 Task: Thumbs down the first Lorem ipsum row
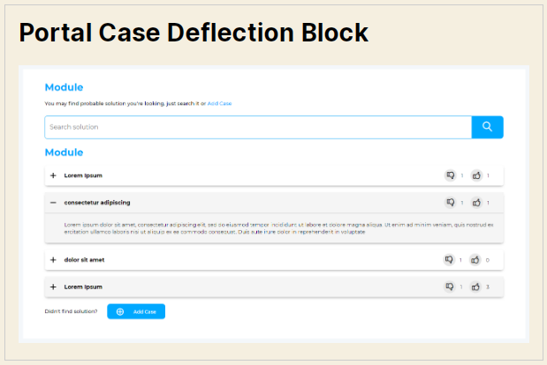point(450,175)
